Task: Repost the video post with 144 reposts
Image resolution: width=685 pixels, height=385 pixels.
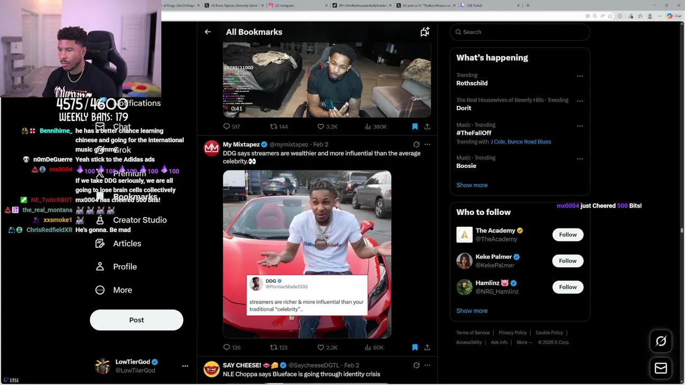Action: tap(279, 127)
